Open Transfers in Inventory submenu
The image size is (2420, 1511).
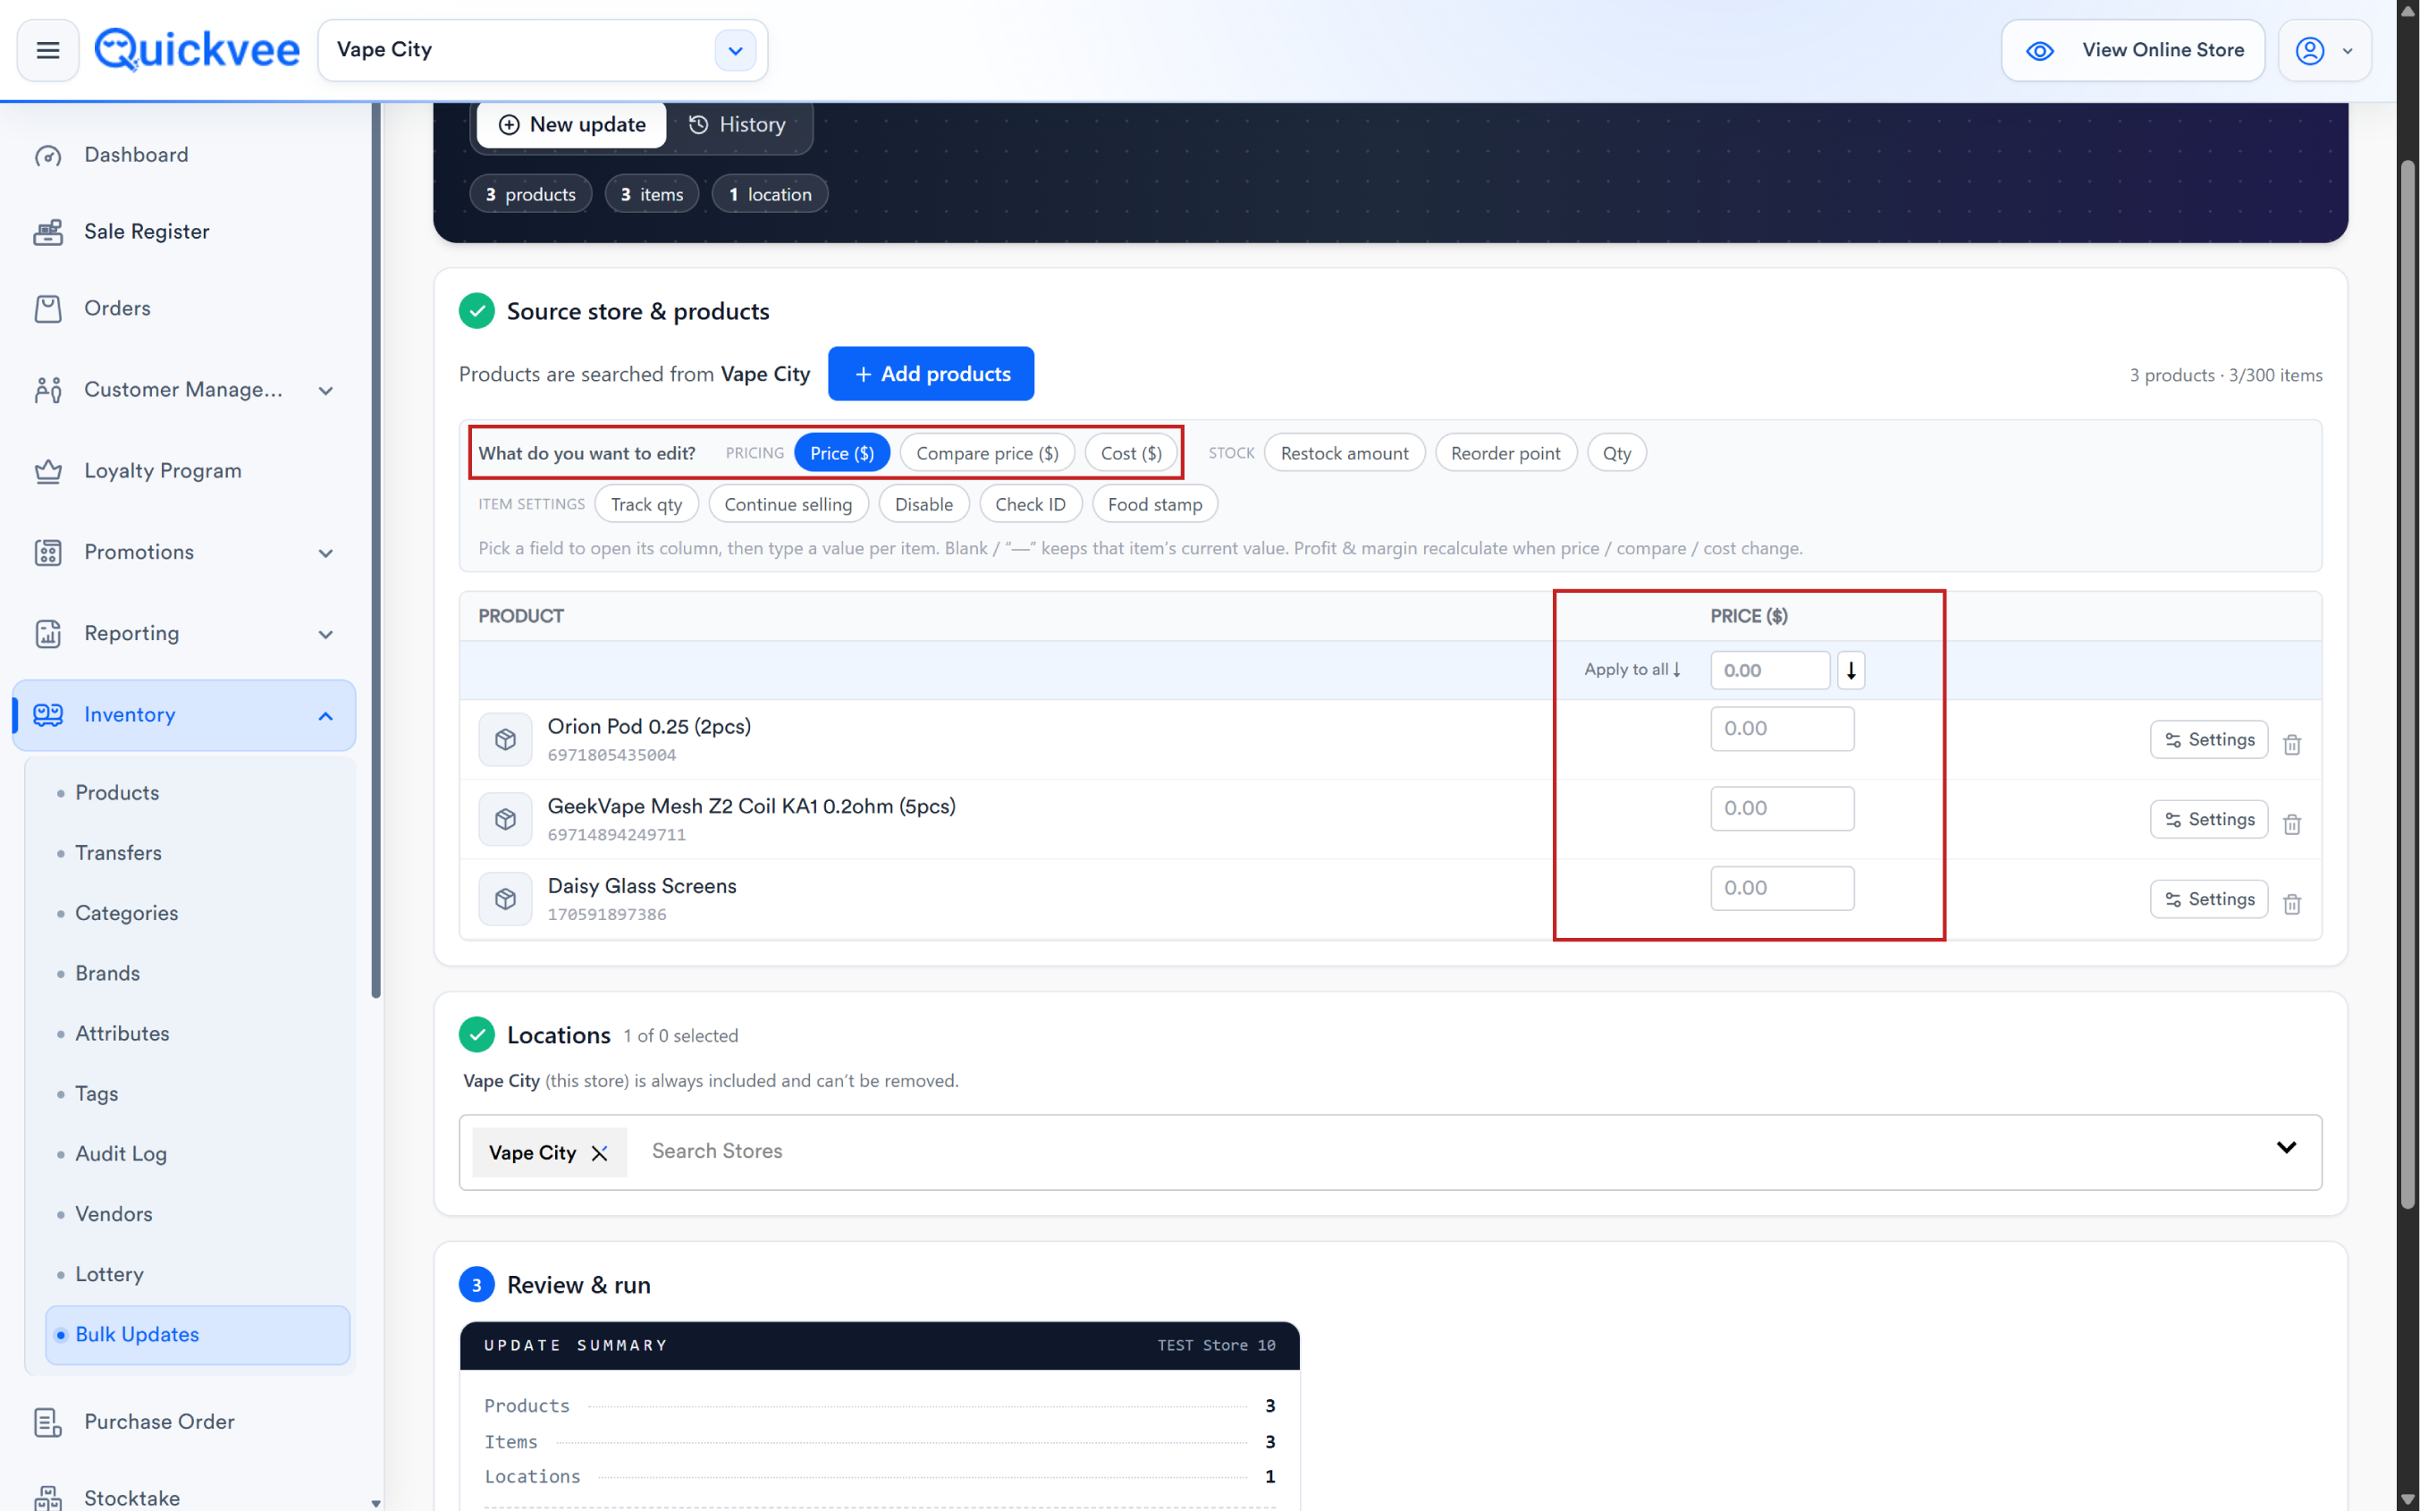pos(118,854)
